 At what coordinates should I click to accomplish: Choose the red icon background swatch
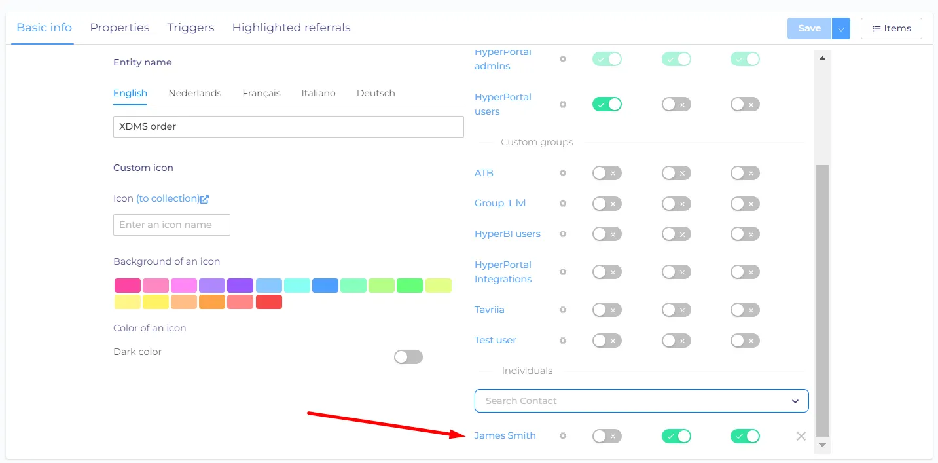(x=269, y=302)
